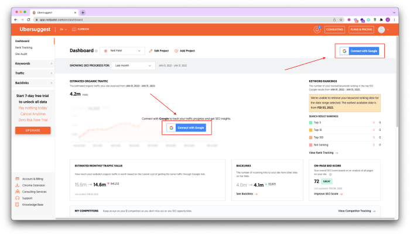Click the Knowledge Base book icon
410x235 pixels.
pyautogui.click(x=17, y=205)
